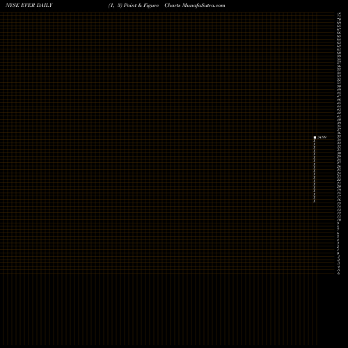Viewport: 348px width, 348px height.
Task: Click the Charts MunafaSutra.com label
Action: (195, 6)
